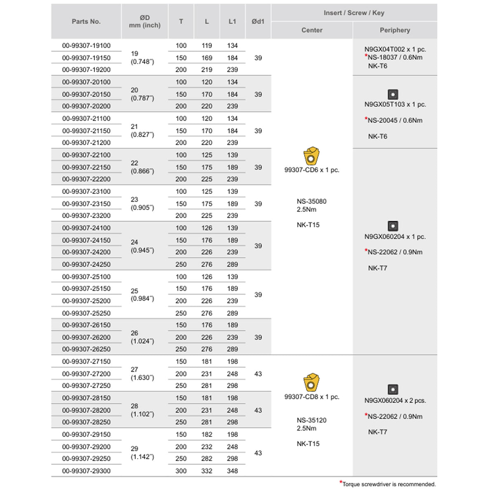495x495 pixels.
Task: Click part number 00-99307-27200
Action: coord(86,374)
